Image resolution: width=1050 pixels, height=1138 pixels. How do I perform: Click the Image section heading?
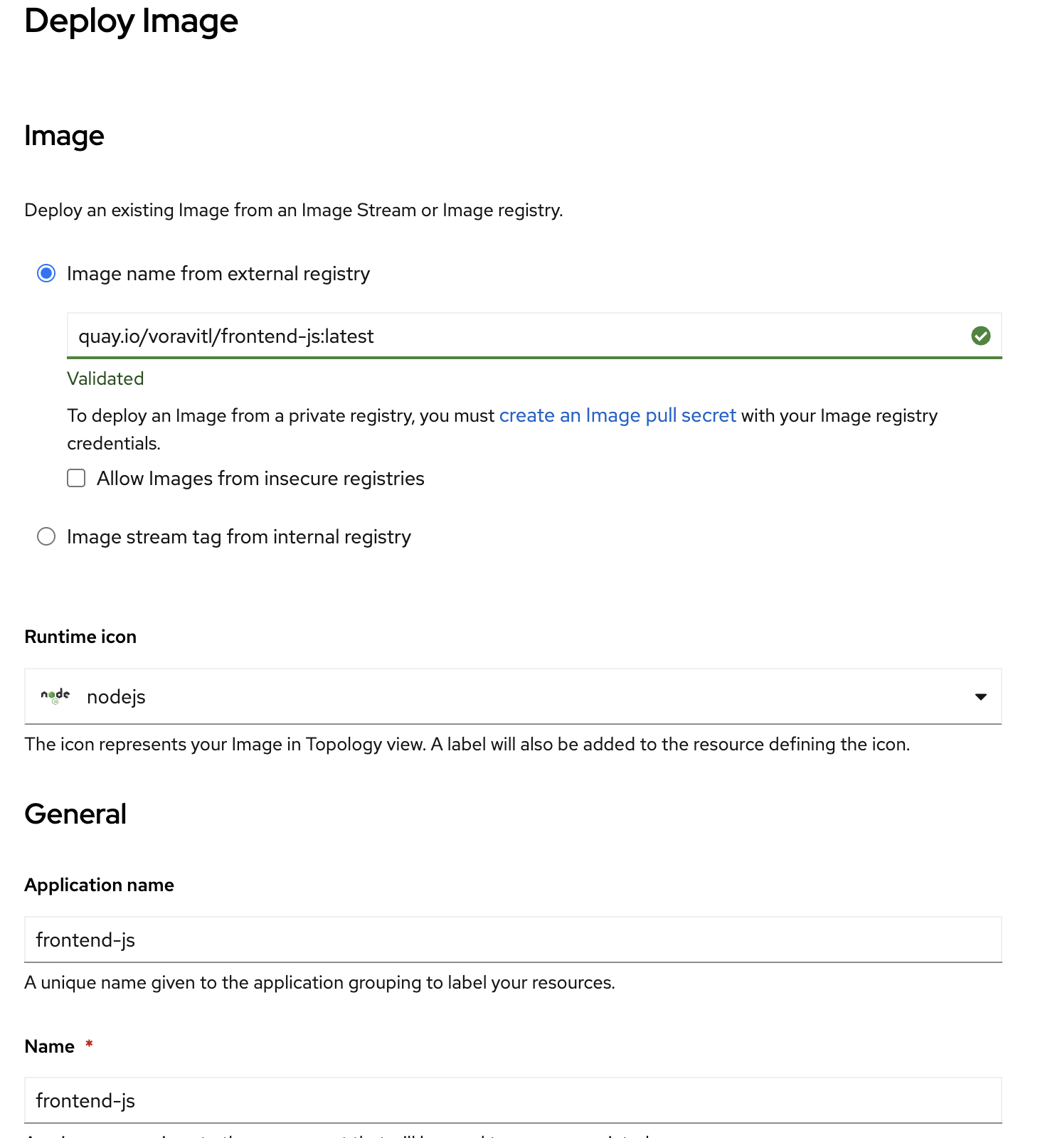coord(65,135)
